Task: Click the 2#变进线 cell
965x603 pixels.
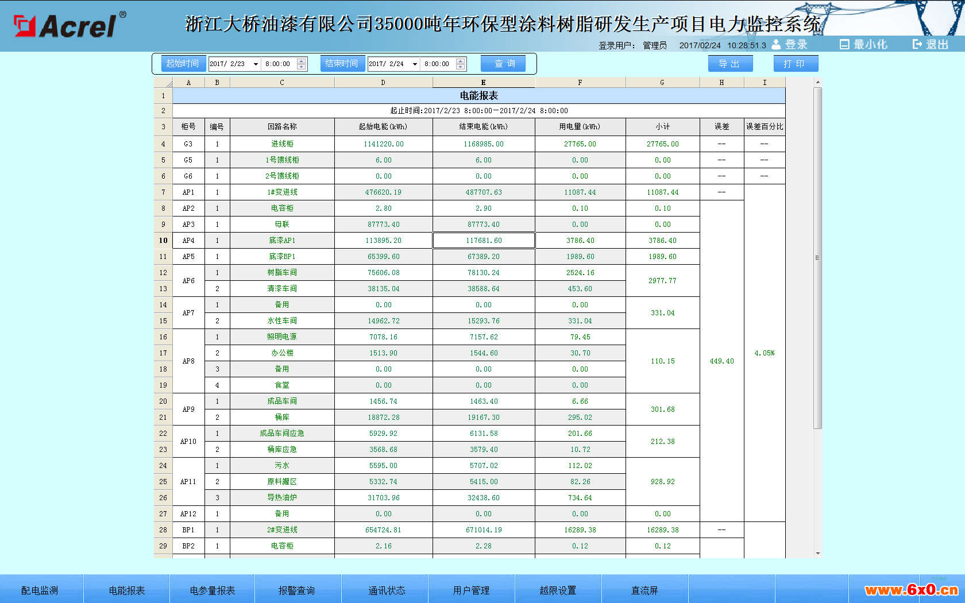Action: pyautogui.click(x=282, y=530)
